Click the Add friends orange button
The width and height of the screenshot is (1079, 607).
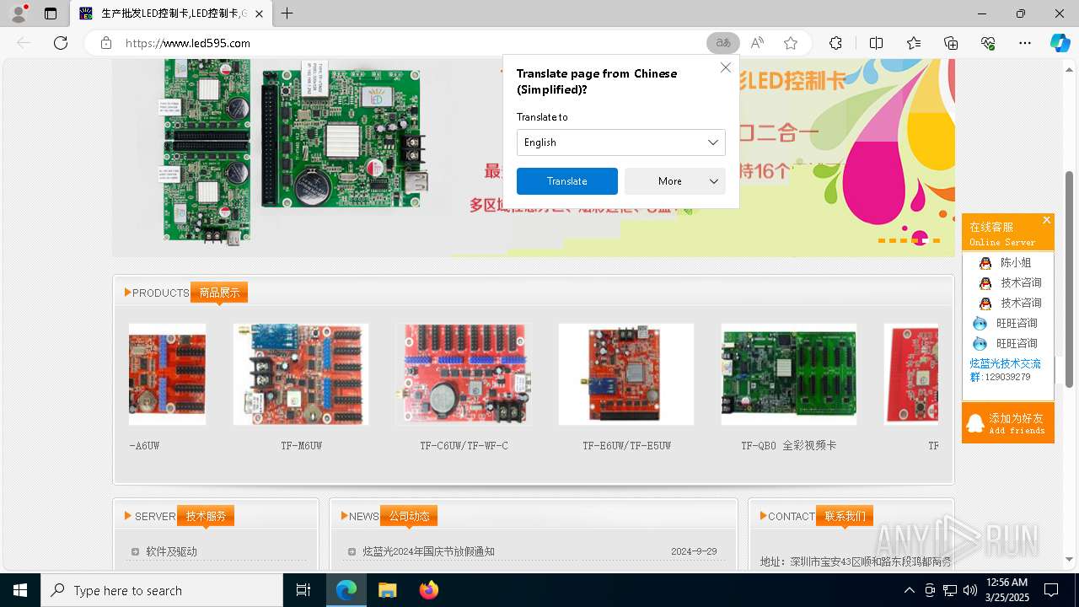(1007, 423)
